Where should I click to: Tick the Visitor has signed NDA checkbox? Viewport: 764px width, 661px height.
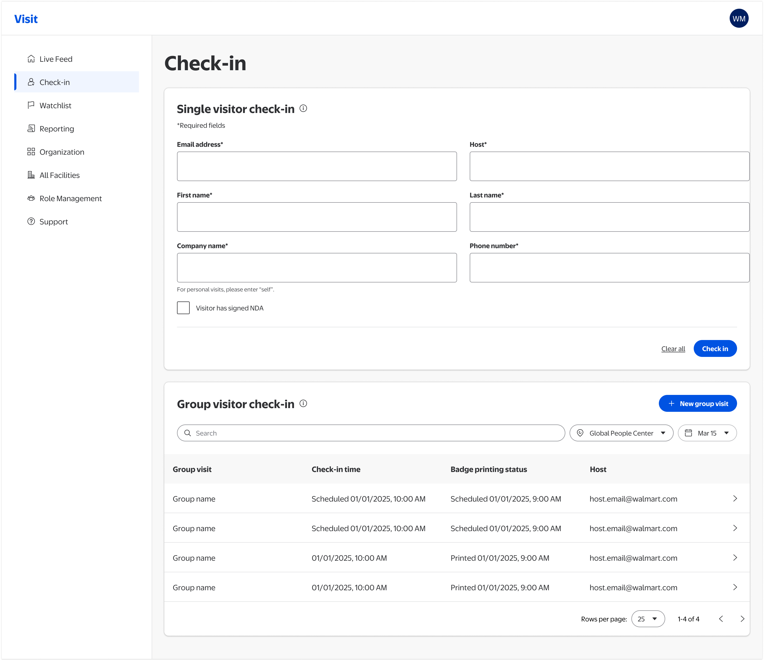183,308
